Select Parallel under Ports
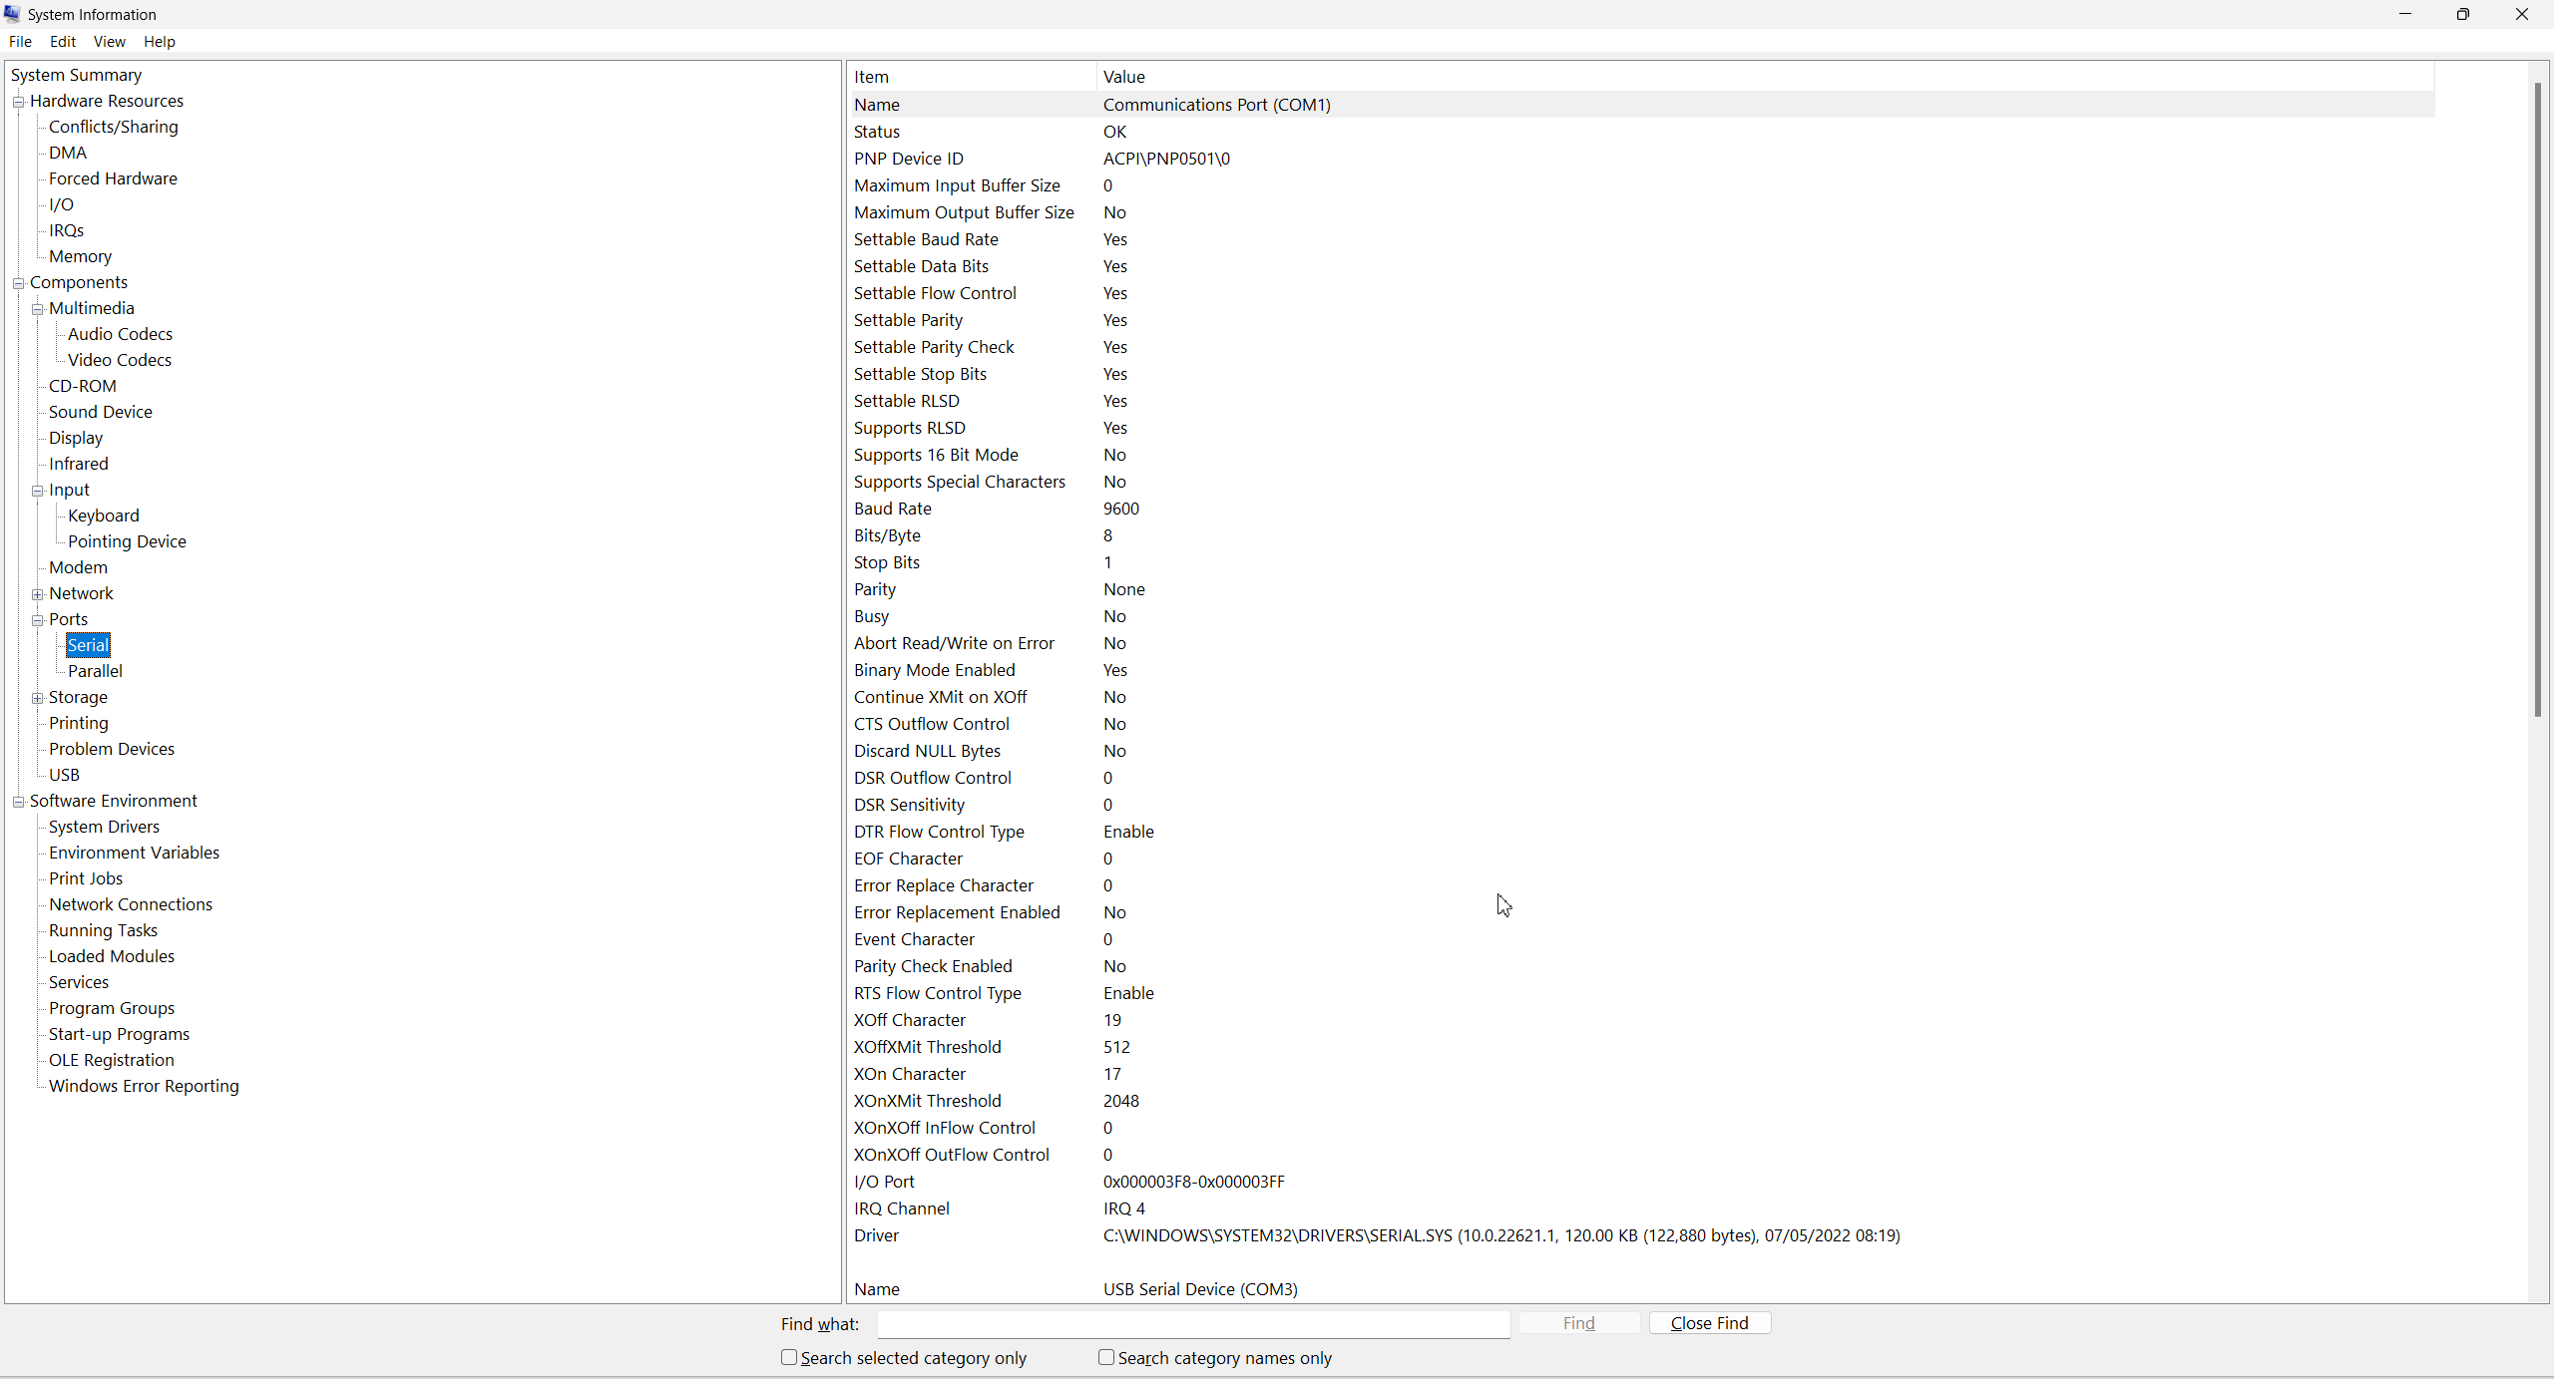 [x=95, y=671]
